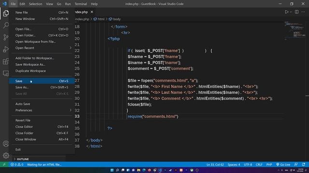Image resolution: width=309 pixels, height=173 pixels.
Task: Choose Add Folder to Workspace...
Action: tap(42, 58)
